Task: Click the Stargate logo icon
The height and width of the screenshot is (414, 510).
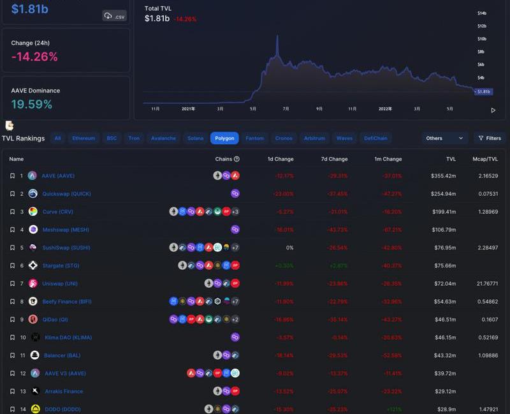Action: point(33,265)
